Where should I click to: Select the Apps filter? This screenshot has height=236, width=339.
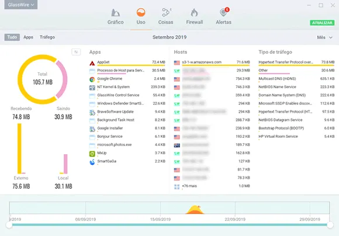28,37
